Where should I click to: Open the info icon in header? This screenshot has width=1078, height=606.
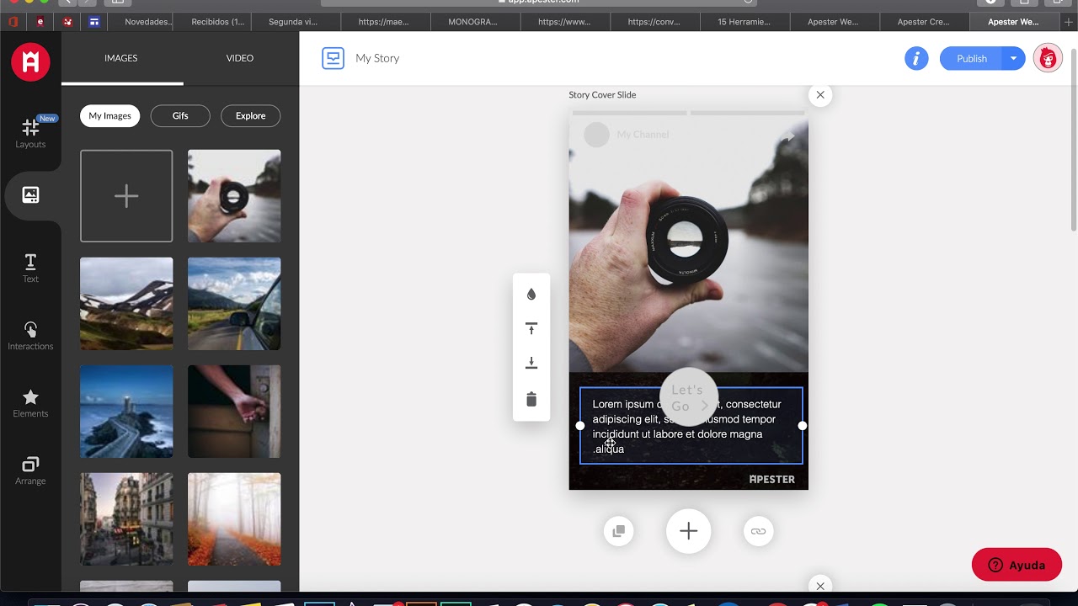(x=916, y=58)
